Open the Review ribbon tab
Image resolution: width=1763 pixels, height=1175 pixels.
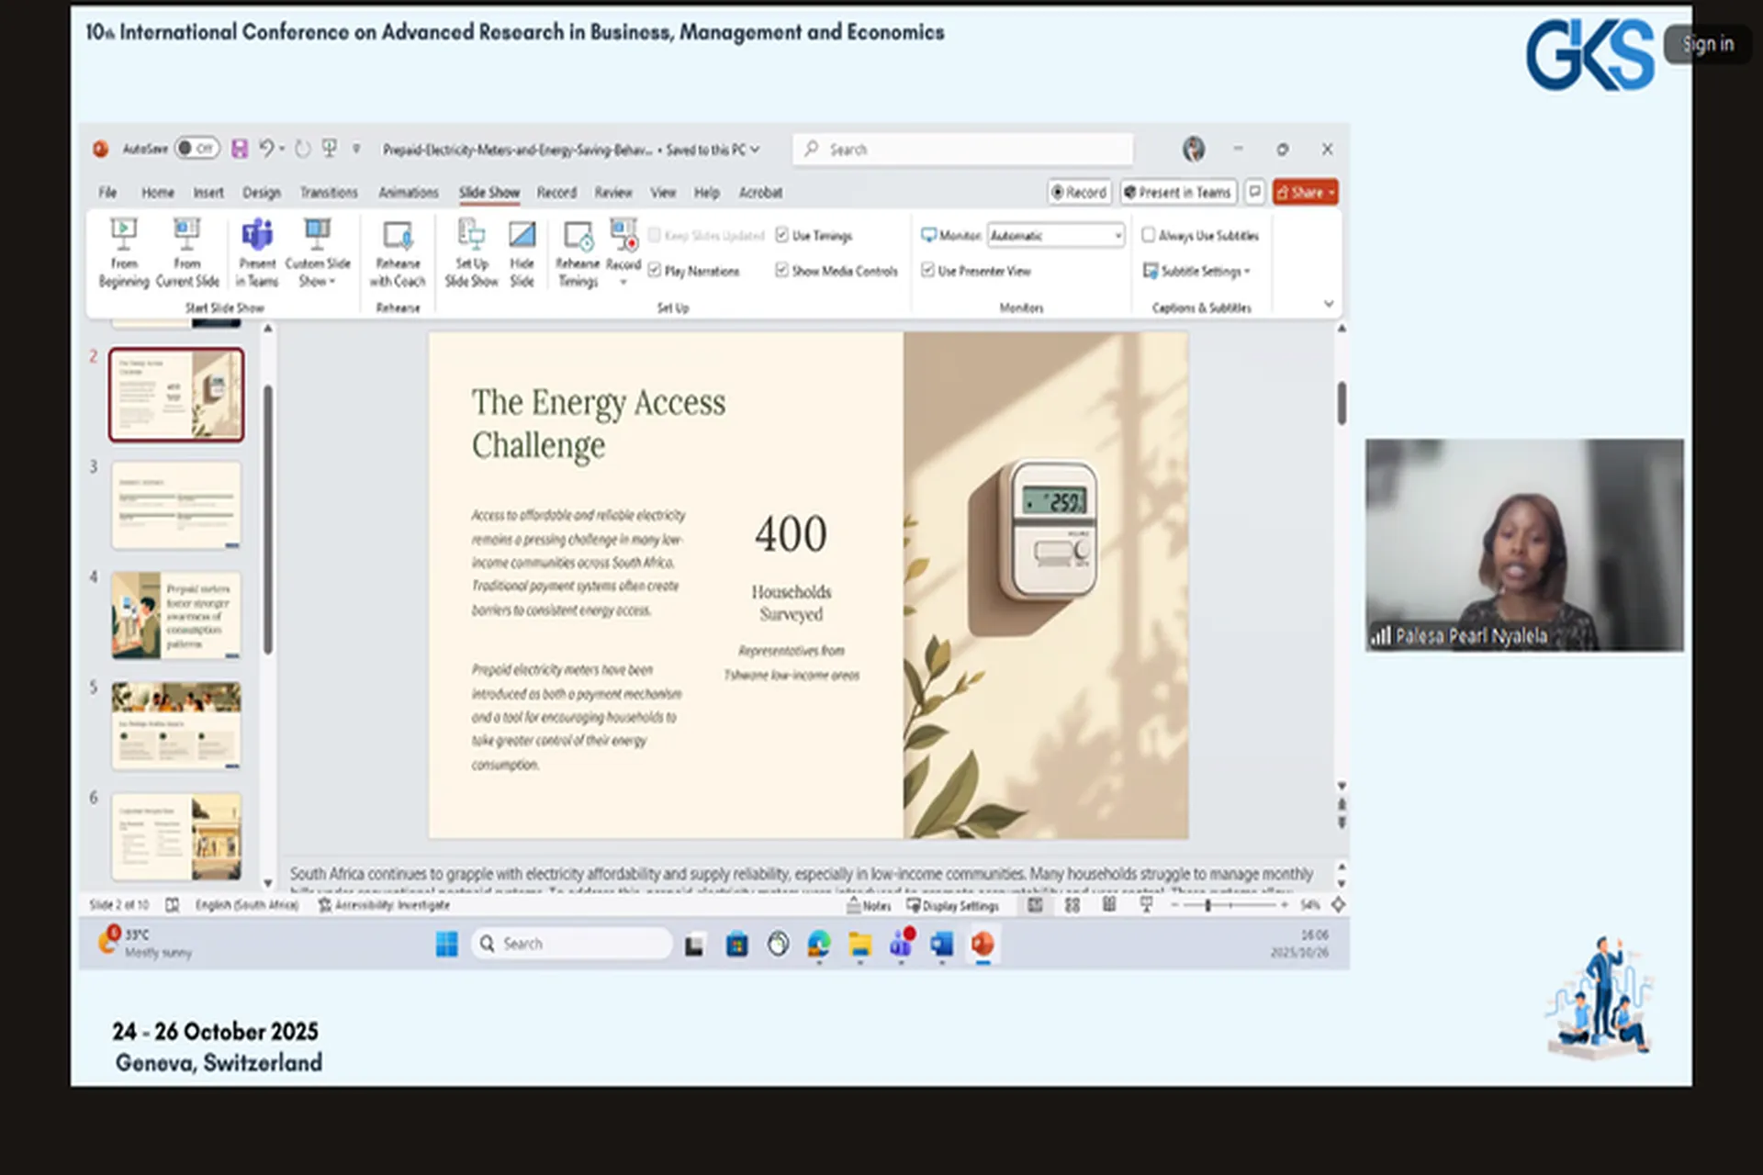point(612,193)
